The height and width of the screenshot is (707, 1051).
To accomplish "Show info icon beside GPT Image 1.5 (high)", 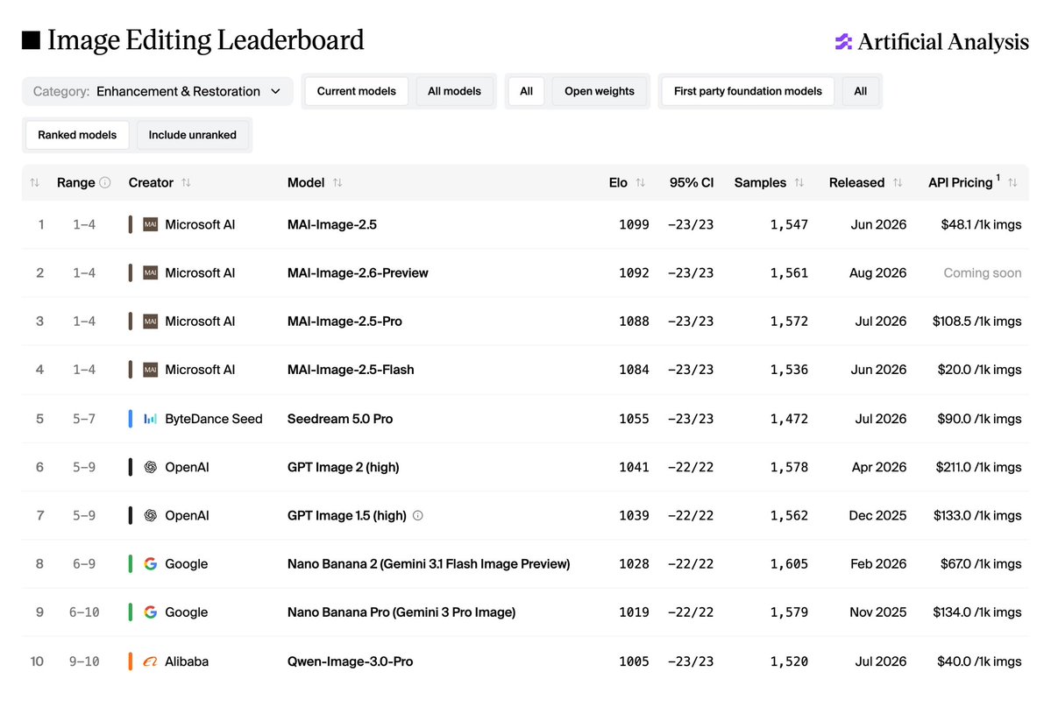I will tap(417, 515).
